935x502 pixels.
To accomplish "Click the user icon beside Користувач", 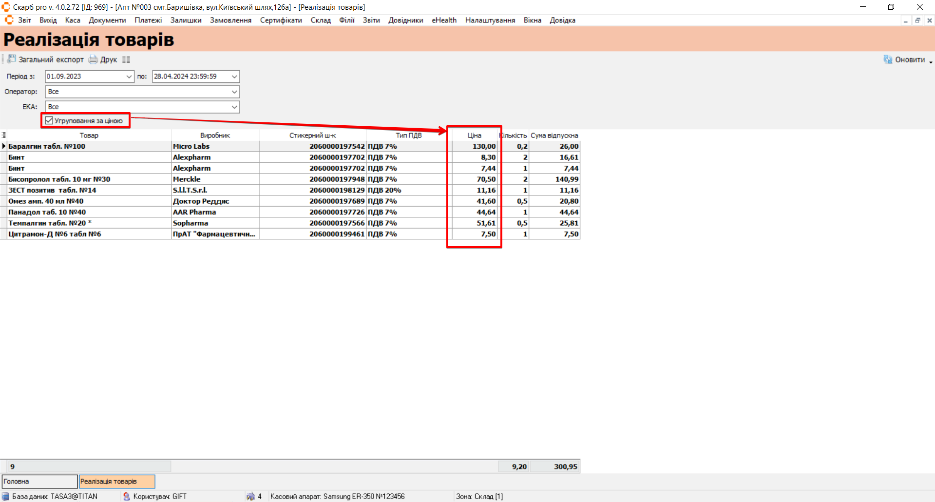I will click(x=127, y=496).
